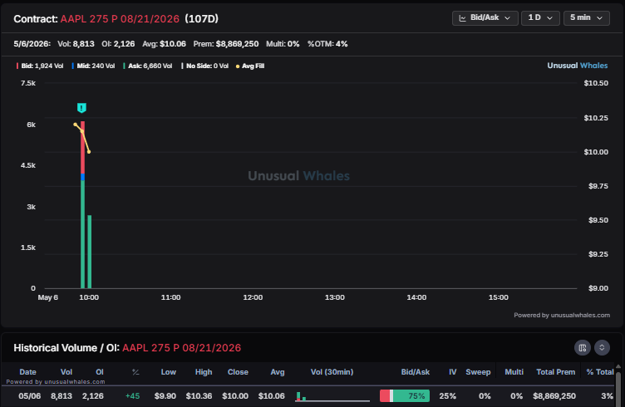Click the percent change column header icon
The image size is (625, 407).
pyautogui.click(x=135, y=372)
